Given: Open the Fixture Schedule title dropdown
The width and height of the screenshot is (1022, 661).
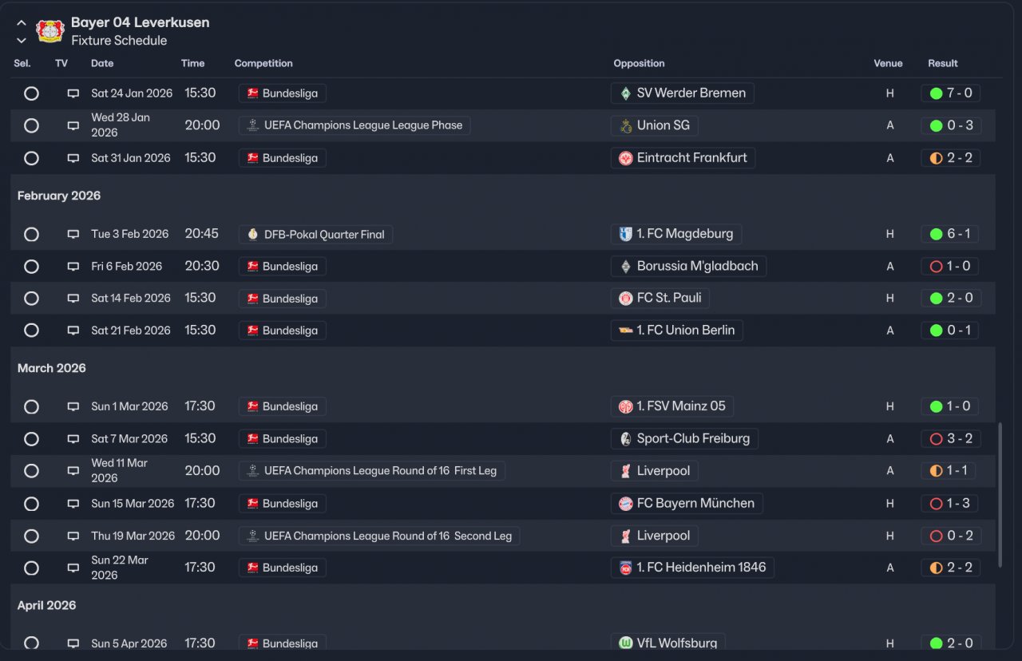Looking at the screenshot, I should point(119,41).
